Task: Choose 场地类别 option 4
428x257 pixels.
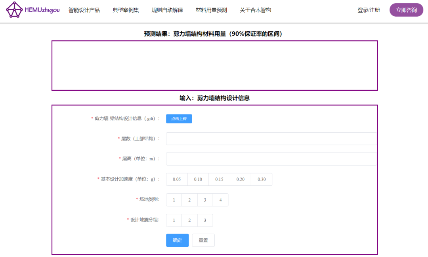Action: pos(220,200)
